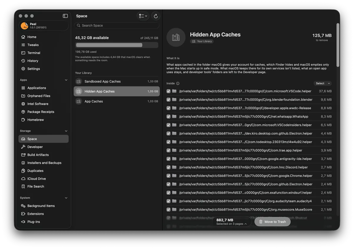Click the info icon beside Inside

[x=178, y=83]
